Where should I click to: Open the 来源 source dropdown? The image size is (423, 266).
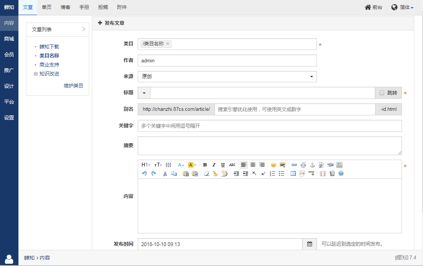227,77
